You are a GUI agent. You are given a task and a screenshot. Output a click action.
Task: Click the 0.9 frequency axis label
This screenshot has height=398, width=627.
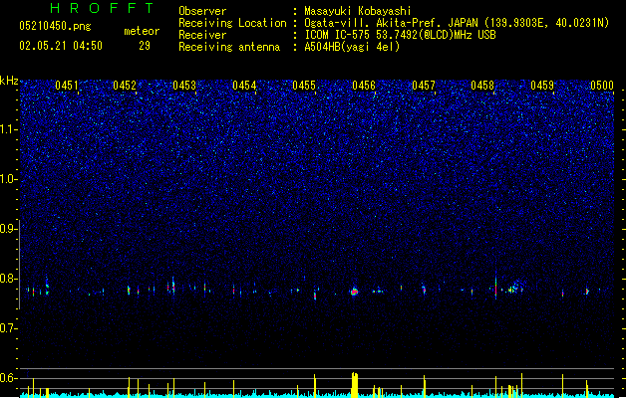coord(8,229)
